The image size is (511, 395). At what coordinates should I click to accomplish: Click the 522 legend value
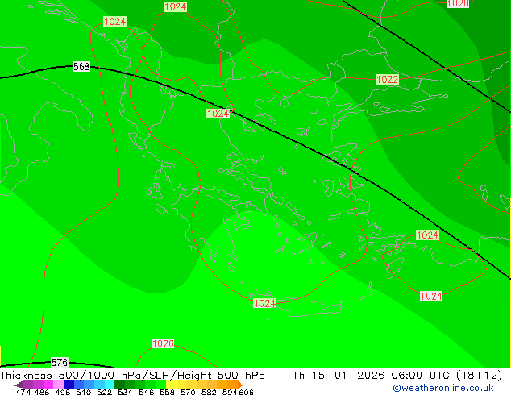(x=104, y=392)
